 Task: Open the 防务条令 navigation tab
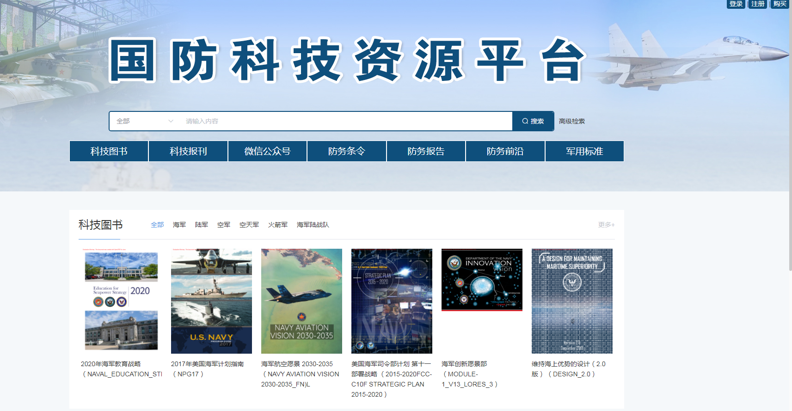click(347, 151)
